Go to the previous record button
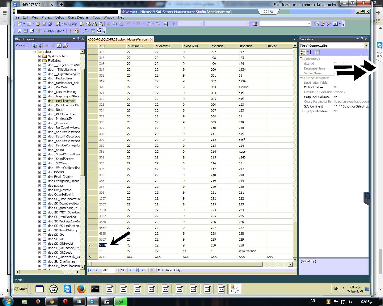Image resolution: width=383 pixels, height=306 pixels. click(96, 270)
